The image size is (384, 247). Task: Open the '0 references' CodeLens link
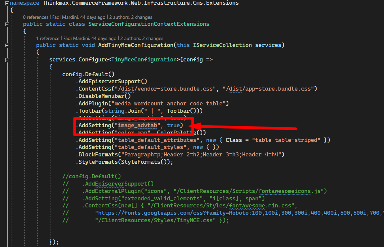click(36, 17)
